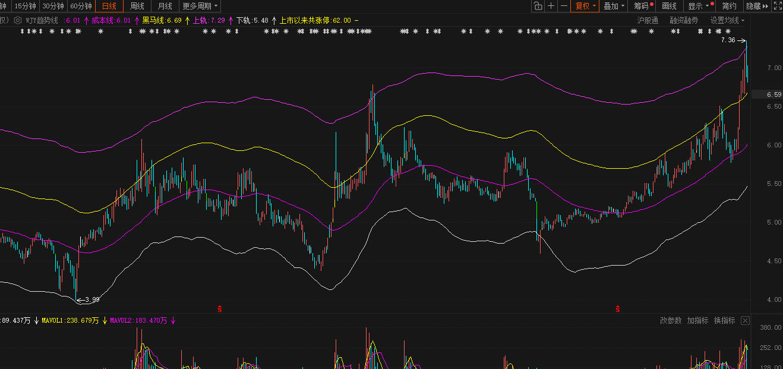Click the 6.59 current price tag

[x=766, y=94]
